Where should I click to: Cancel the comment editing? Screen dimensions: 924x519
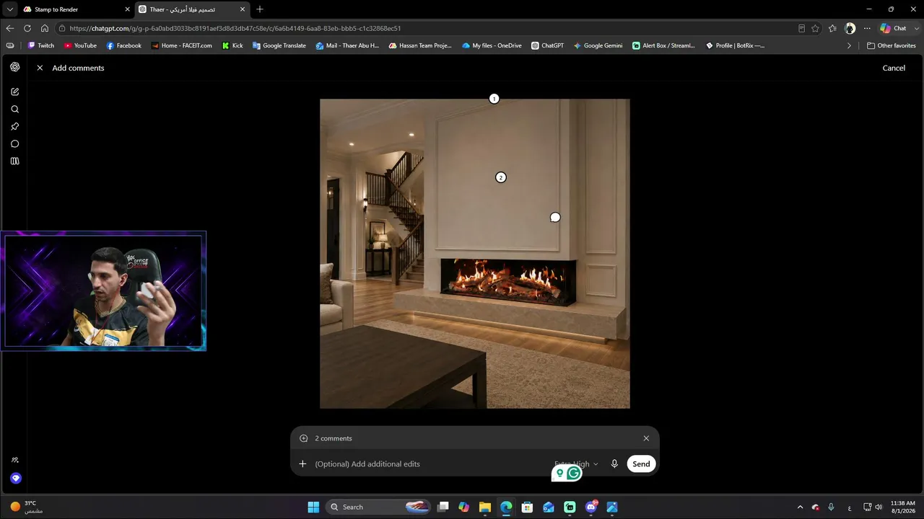pos(894,68)
